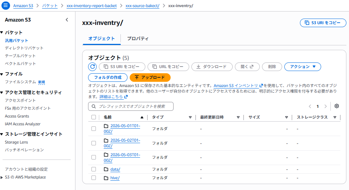
Task: Sort by ストレージクラス column arrow
Action: [x=335, y=117]
